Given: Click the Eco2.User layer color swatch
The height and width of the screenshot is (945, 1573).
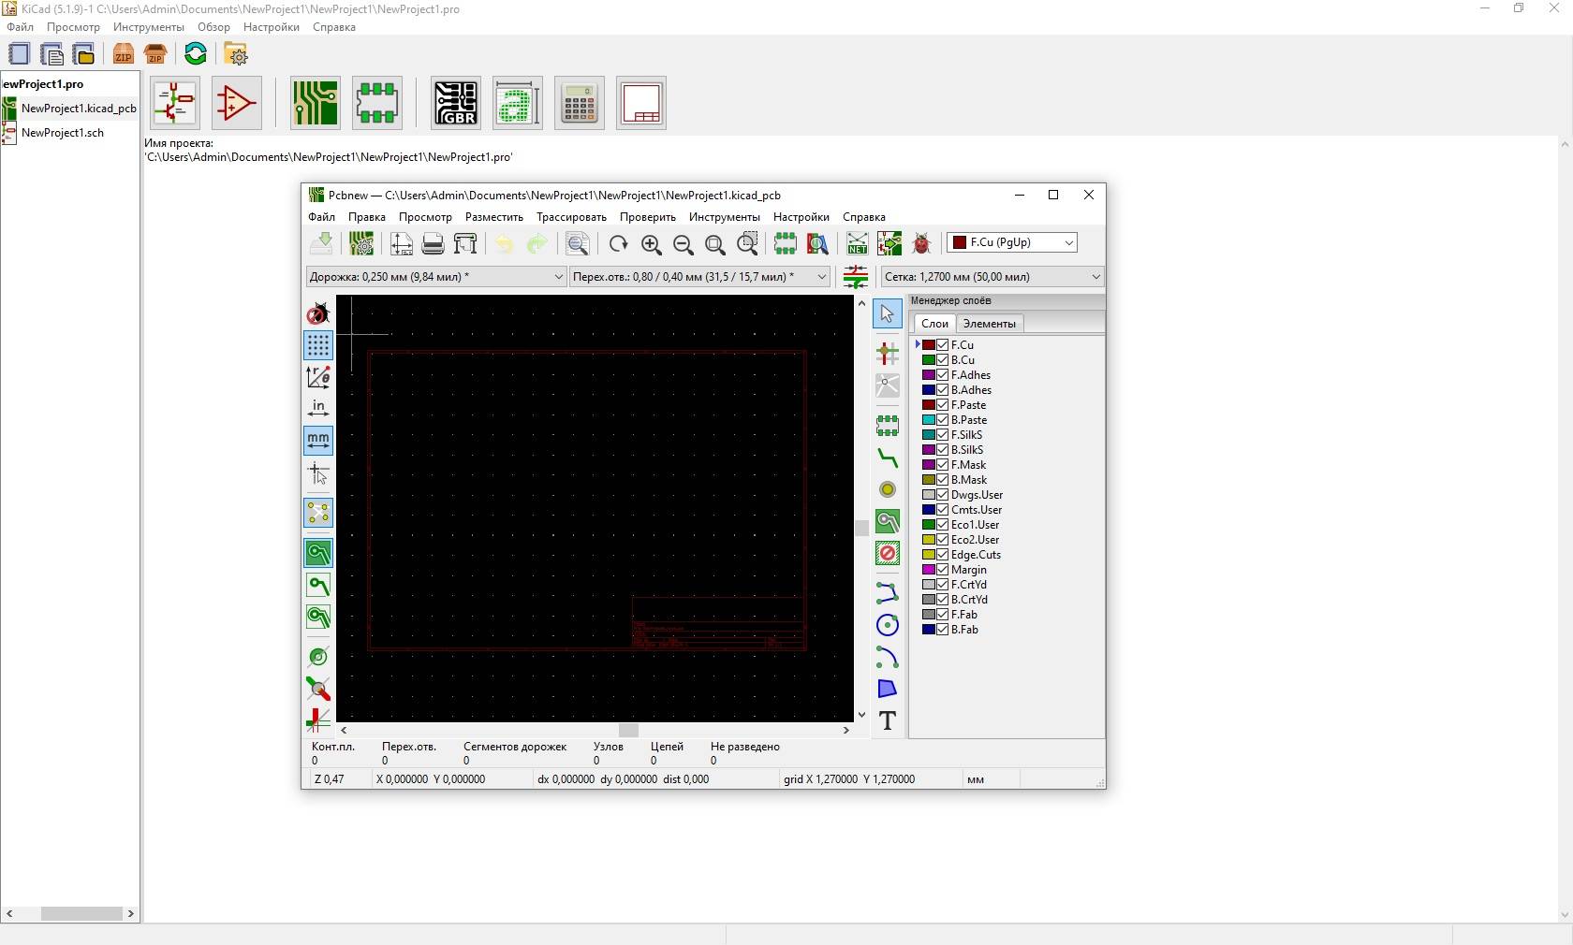Looking at the screenshot, I should 929,540.
